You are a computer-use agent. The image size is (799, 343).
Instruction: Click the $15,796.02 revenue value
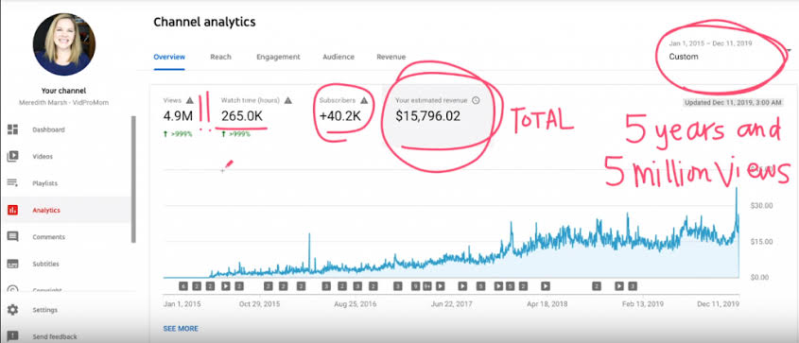428,116
